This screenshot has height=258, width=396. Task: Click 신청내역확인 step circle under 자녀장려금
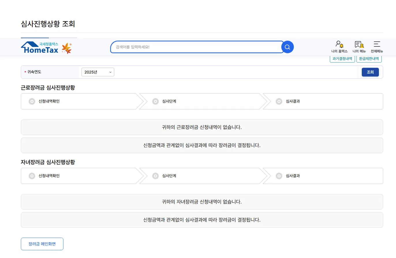[32, 176]
